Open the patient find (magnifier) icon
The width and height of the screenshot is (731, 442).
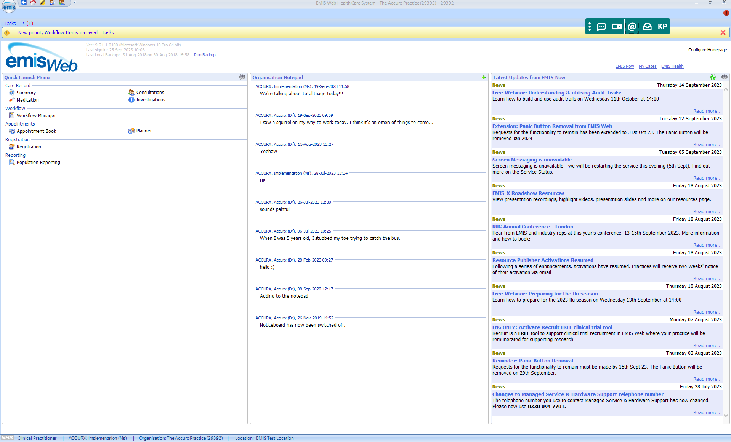coord(52,3)
